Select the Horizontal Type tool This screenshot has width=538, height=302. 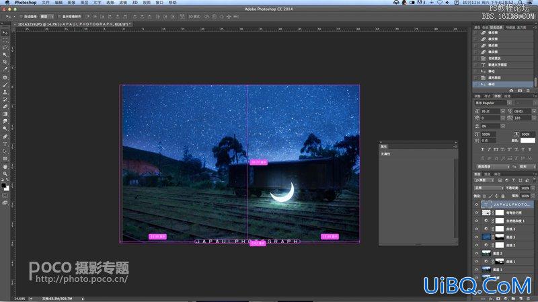pos(5,144)
